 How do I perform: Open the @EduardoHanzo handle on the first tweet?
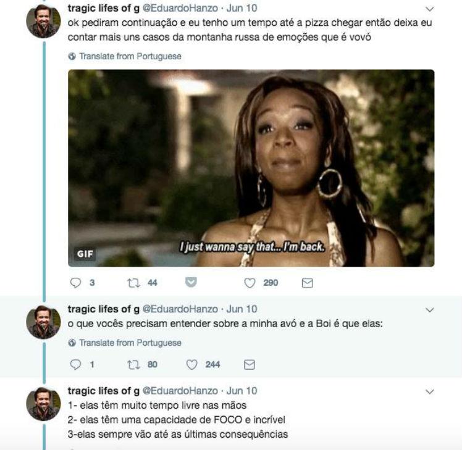[180, 8]
